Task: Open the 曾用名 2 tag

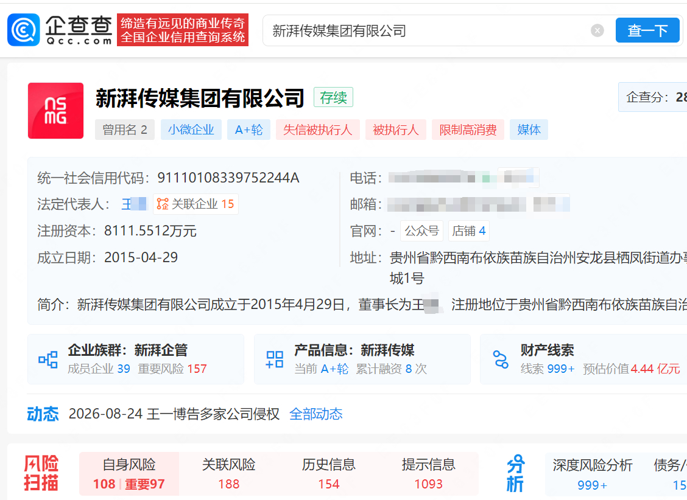Action: (x=125, y=130)
